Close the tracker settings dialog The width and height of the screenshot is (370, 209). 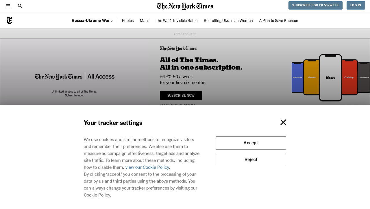(x=283, y=122)
